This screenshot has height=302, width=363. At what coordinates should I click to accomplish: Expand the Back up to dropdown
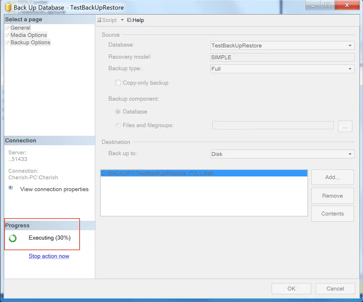pos(350,154)
